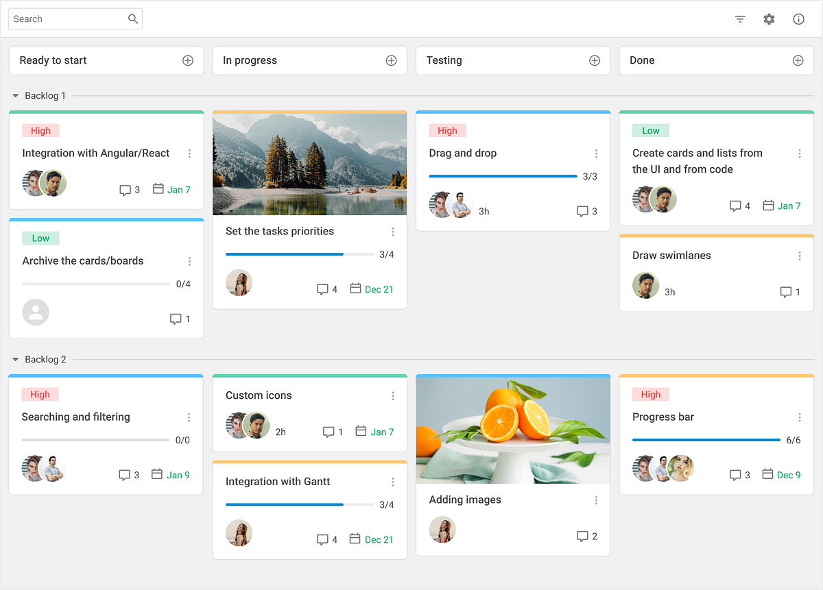Open the menu on Set the tasks priorities card
This screenshot has height=590, width=823.
pos(393,232)
